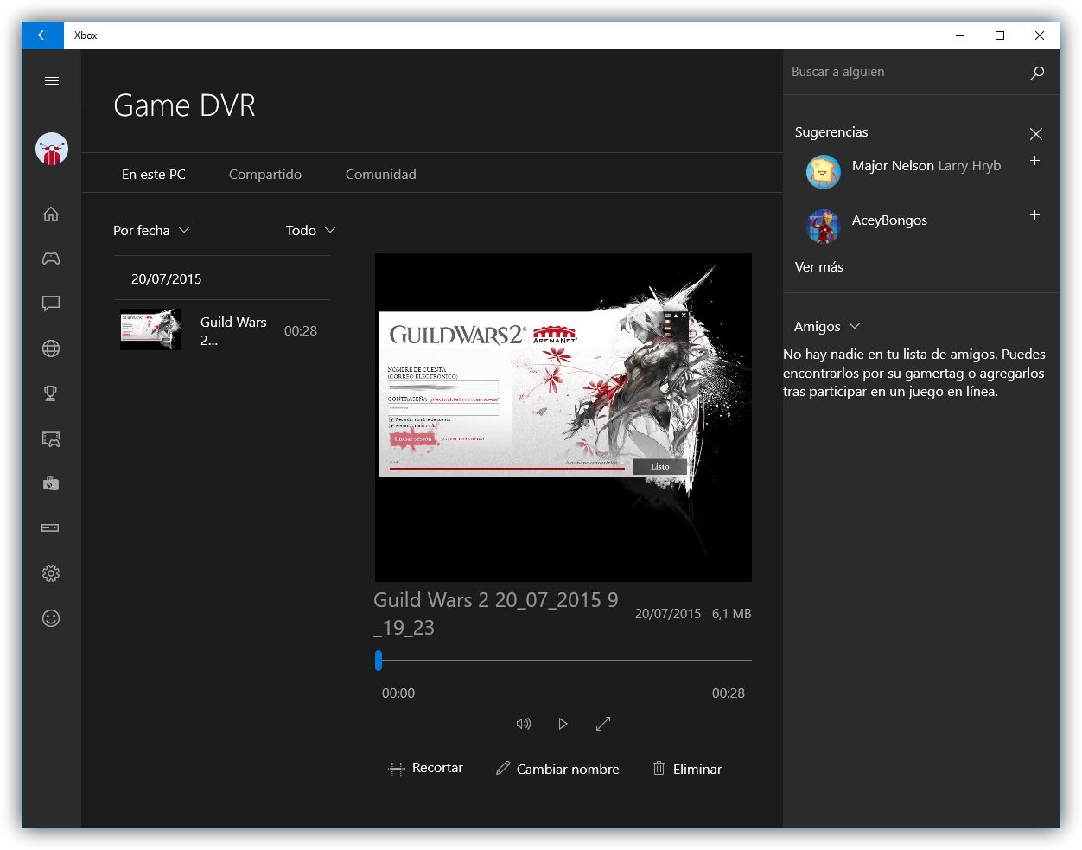Open Achievements trophy icon in sidebar
The width and height of the screenshot is (1082, 850).
[51, 393]
